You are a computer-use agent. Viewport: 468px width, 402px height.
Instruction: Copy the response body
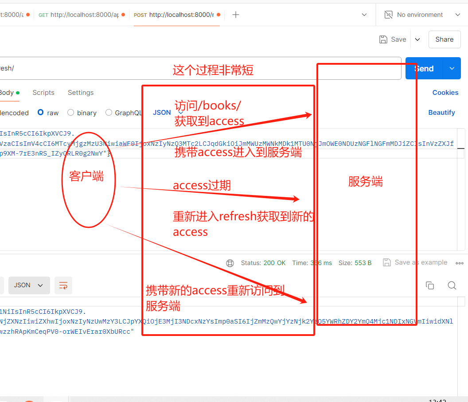pos(429,285)
